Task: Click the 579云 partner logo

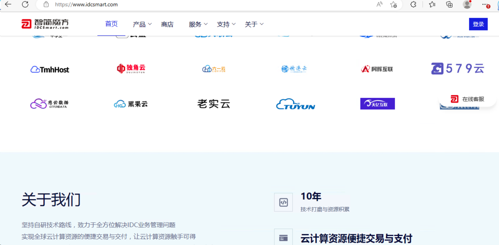Action: click(x=458, y=69)
